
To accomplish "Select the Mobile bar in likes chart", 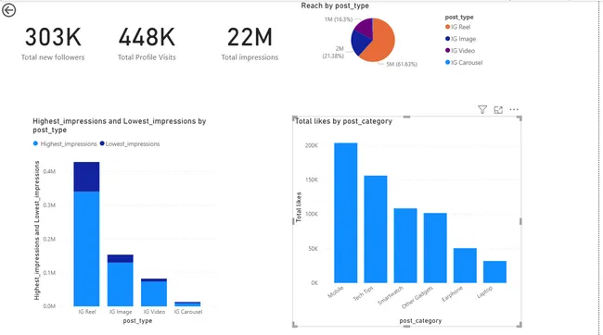I will (x=346, y=213).
